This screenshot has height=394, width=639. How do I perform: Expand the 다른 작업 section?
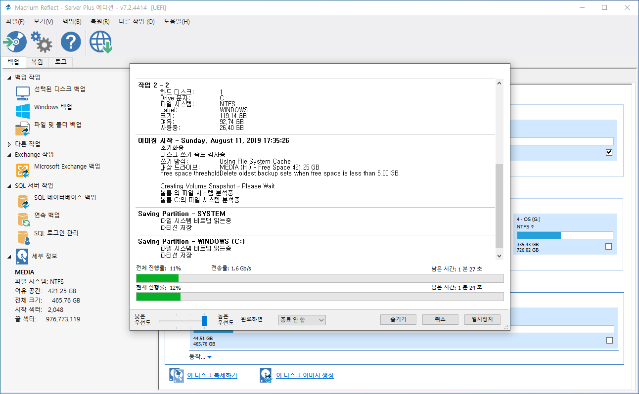click(9, 144)
